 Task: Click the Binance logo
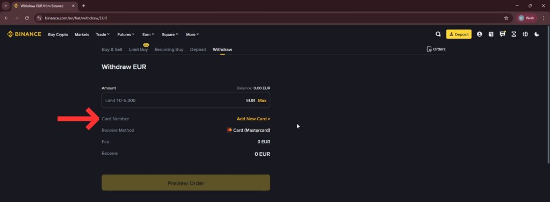pyautogui.click(x=24, y=34)
